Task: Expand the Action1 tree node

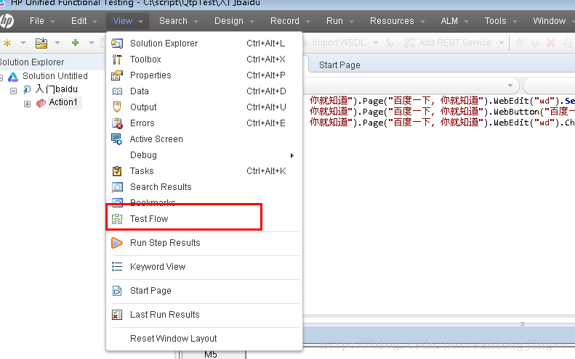Action: 27,104
